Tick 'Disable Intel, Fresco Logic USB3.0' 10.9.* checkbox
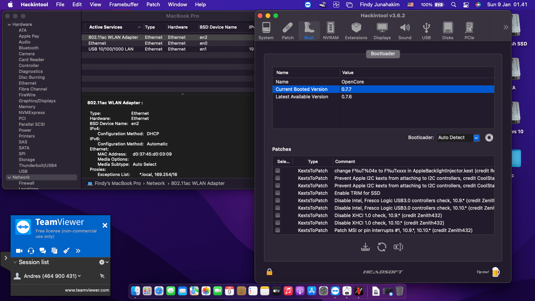This screenshot has height=301, width=535. [278, 201]
